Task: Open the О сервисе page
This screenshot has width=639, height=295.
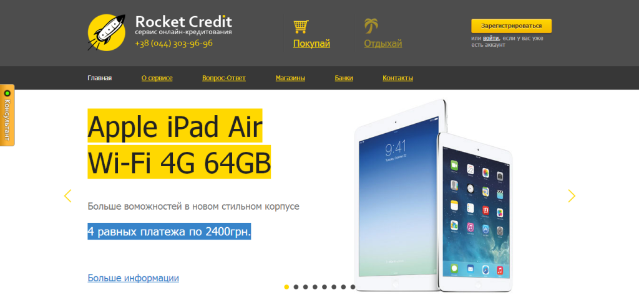Action: coord(157,78)
